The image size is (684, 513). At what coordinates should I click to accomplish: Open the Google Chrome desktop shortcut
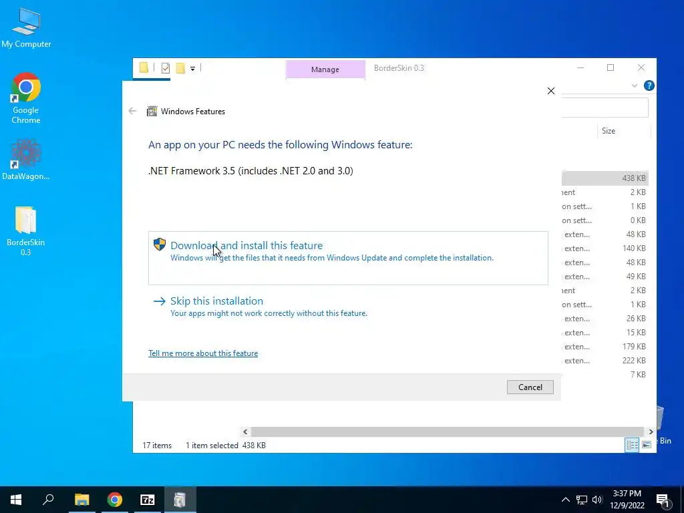click(x=26, y=99)
